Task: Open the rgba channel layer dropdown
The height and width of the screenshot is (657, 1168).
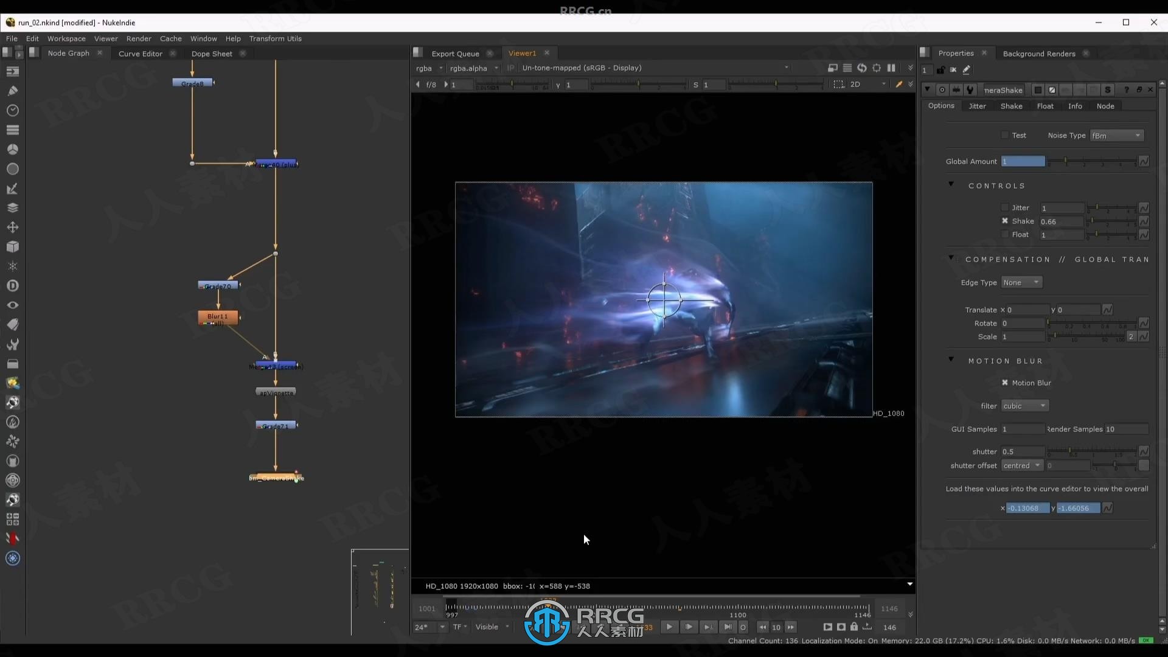Action: pyautogui.click(x=429, y=68)
